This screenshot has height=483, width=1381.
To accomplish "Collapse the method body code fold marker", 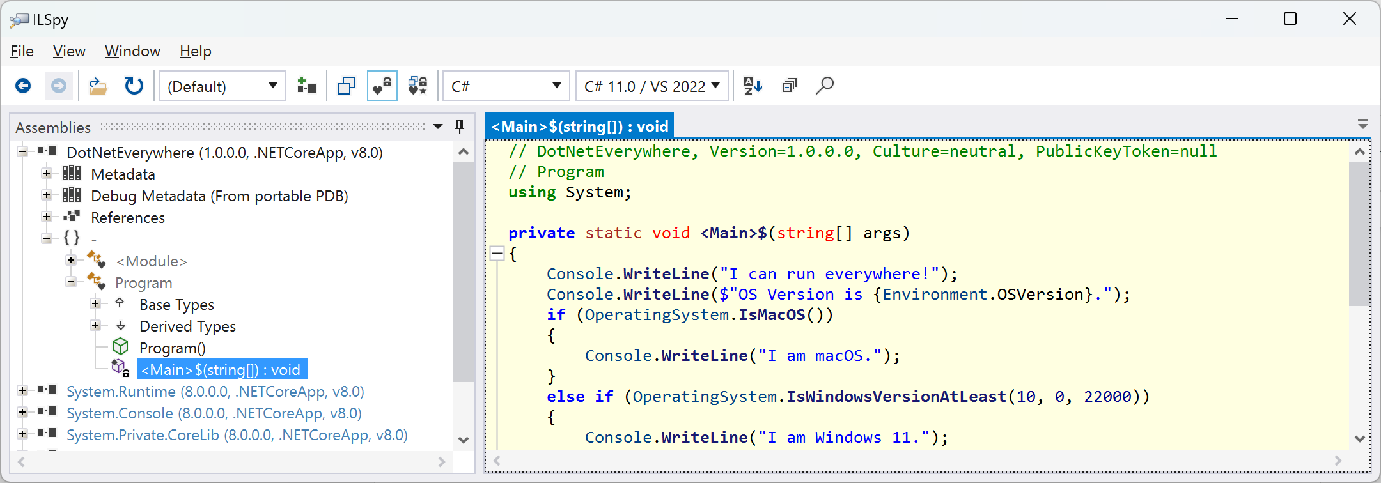I will [497, 254].
